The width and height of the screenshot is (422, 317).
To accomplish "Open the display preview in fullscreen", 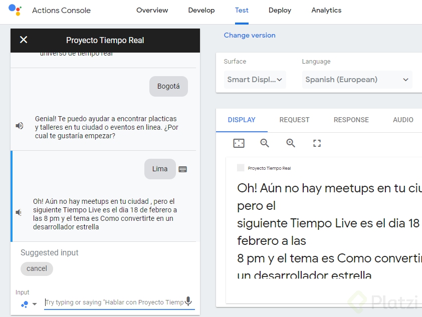I will [x=317, y=143].
